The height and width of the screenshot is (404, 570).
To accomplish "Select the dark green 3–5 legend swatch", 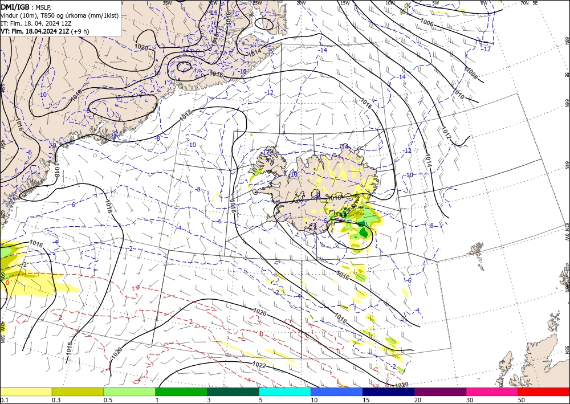I will (x=233, y=391).
